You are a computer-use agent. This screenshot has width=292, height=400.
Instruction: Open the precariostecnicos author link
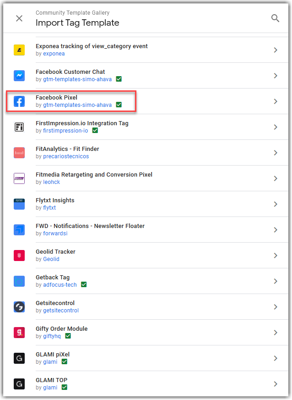click(66, 156)
